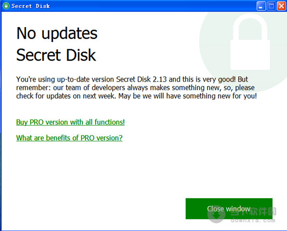The image size is (287, 231).
Task: Click the Secret Disk padlock icon in title bar
Action: point(6,6)
